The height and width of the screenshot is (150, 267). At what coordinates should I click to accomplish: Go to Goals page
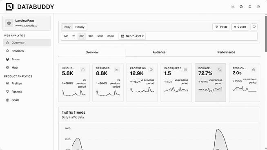27,100
